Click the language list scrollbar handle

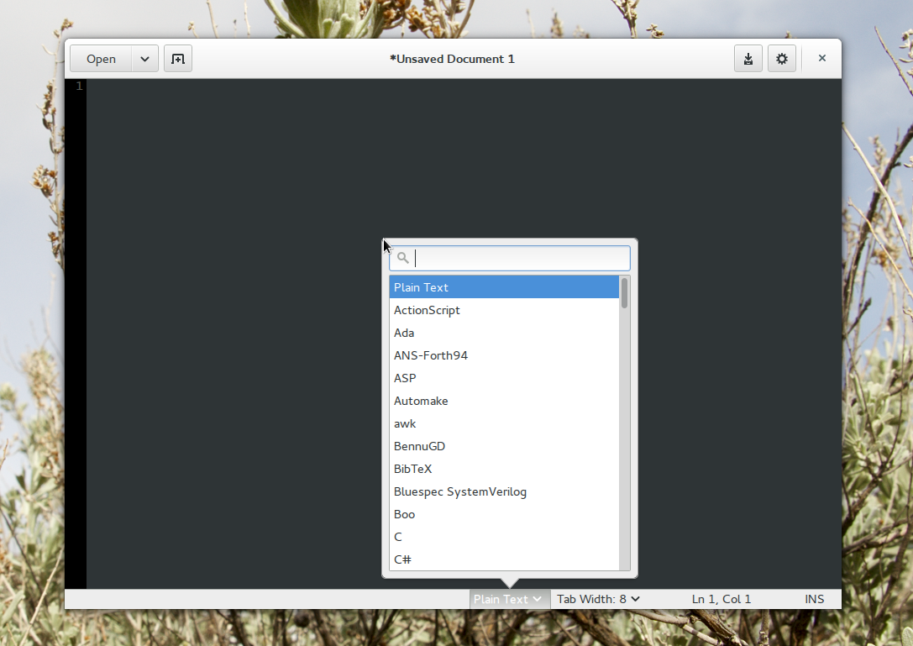pyautogui.click(x=624, y=293)
